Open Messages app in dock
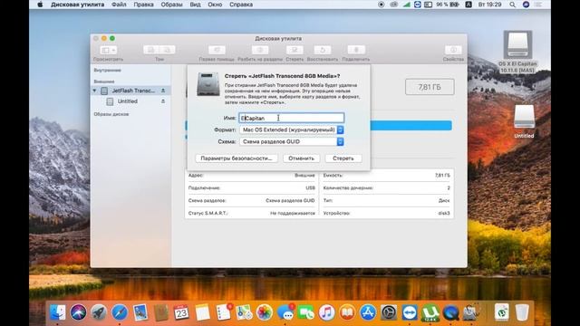This screenshot has height=326, width=580. tap(285, 312)
